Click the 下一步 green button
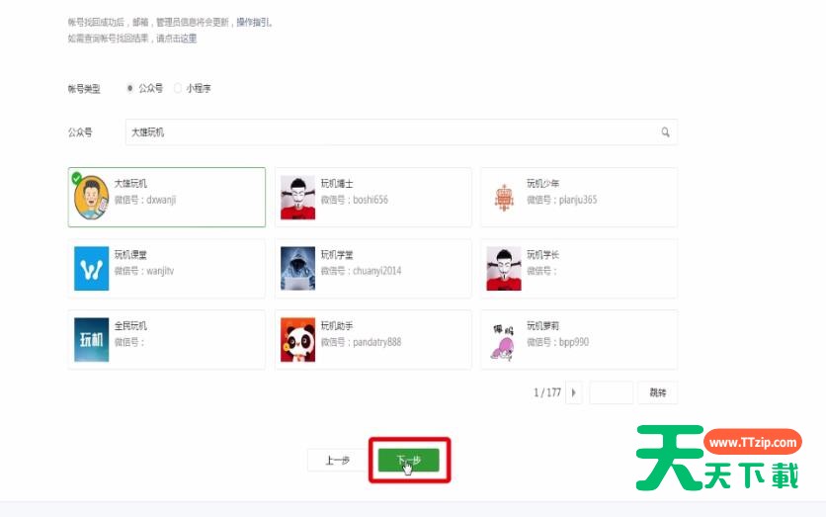This screenshot has width=826, height=517. point(408,460)
